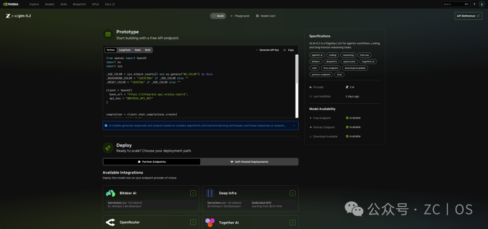Expand the Deep Infra card plus button
Image resolution: width=488 pixels, height=229 pixels.
(292, 193)
